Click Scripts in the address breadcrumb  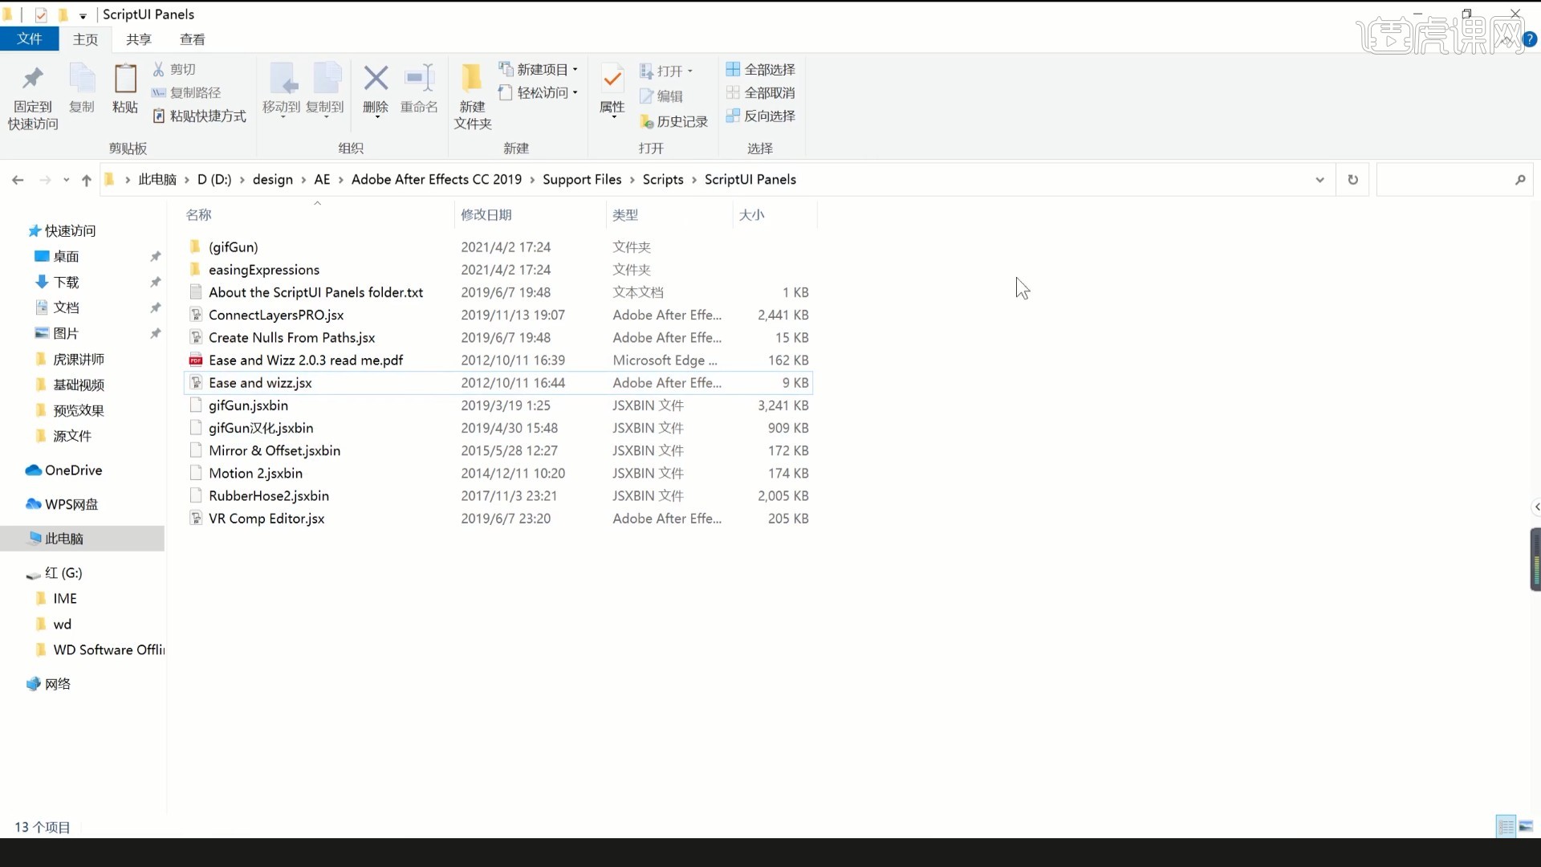pyautogui.click(x=663, y=179)
